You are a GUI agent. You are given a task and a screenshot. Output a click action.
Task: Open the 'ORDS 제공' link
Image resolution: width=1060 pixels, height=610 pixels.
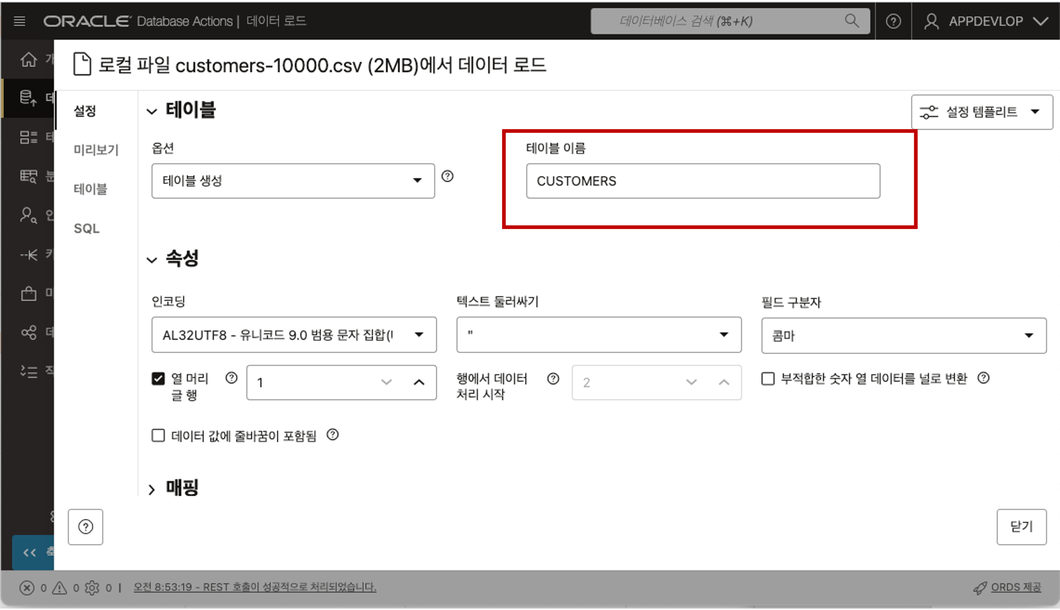tap(1016, 587)
